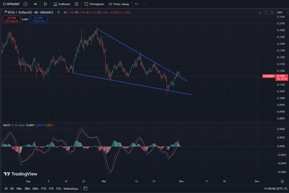
Task: Open symbol search IOTAUSDT
Action: click(x=11, y=4)
